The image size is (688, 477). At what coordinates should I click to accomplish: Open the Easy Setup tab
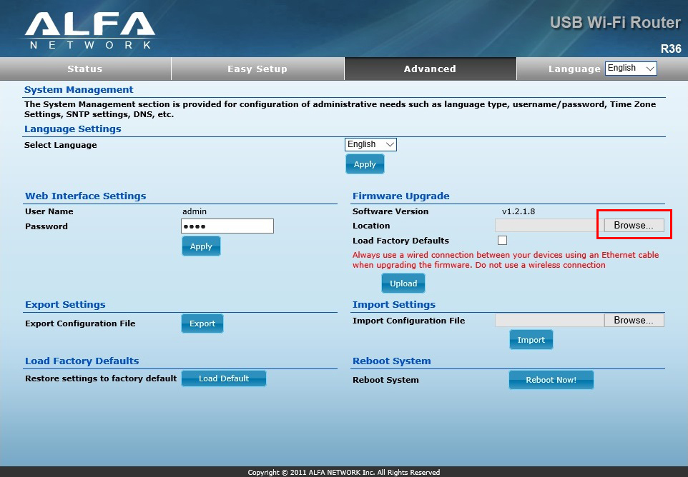pos(257,69)
